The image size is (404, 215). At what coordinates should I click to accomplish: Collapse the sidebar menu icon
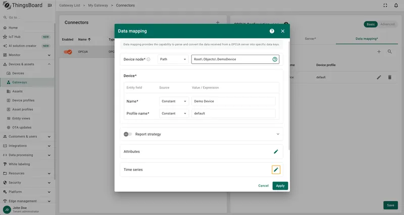[49, 5]
